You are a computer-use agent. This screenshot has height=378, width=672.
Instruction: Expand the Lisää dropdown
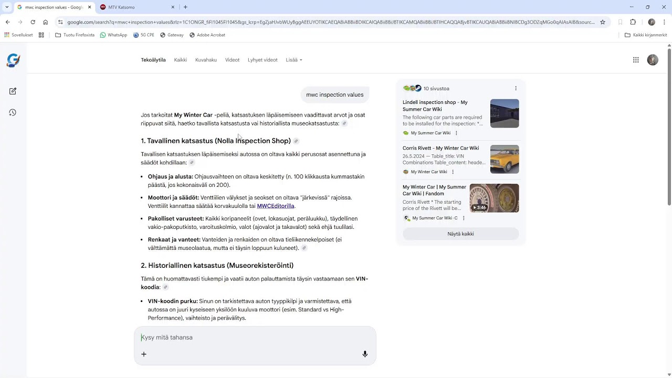click(x=294, y=60)
